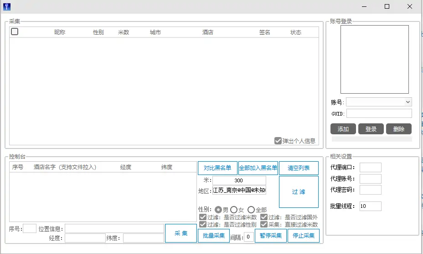Click the 代理端口 input field
Viewport: 423px width, 254px height.
point(371,168)
